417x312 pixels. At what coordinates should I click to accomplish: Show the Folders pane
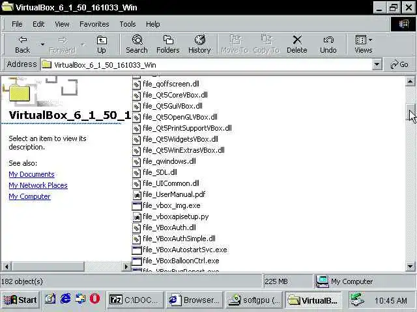(168, 44)
